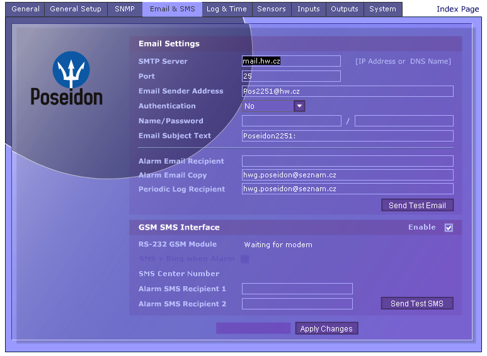Click the Alarm Email Recipient field

348,161
